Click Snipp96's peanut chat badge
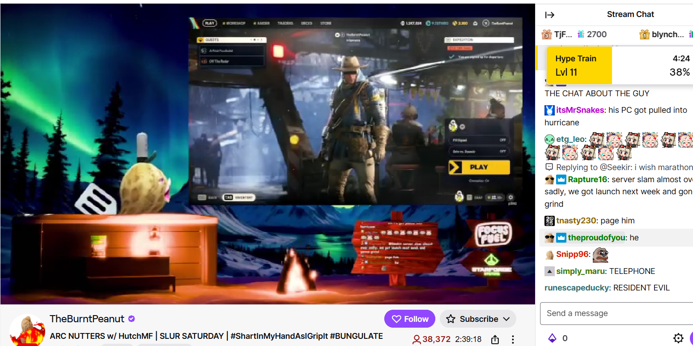 [x=549, y=255]
